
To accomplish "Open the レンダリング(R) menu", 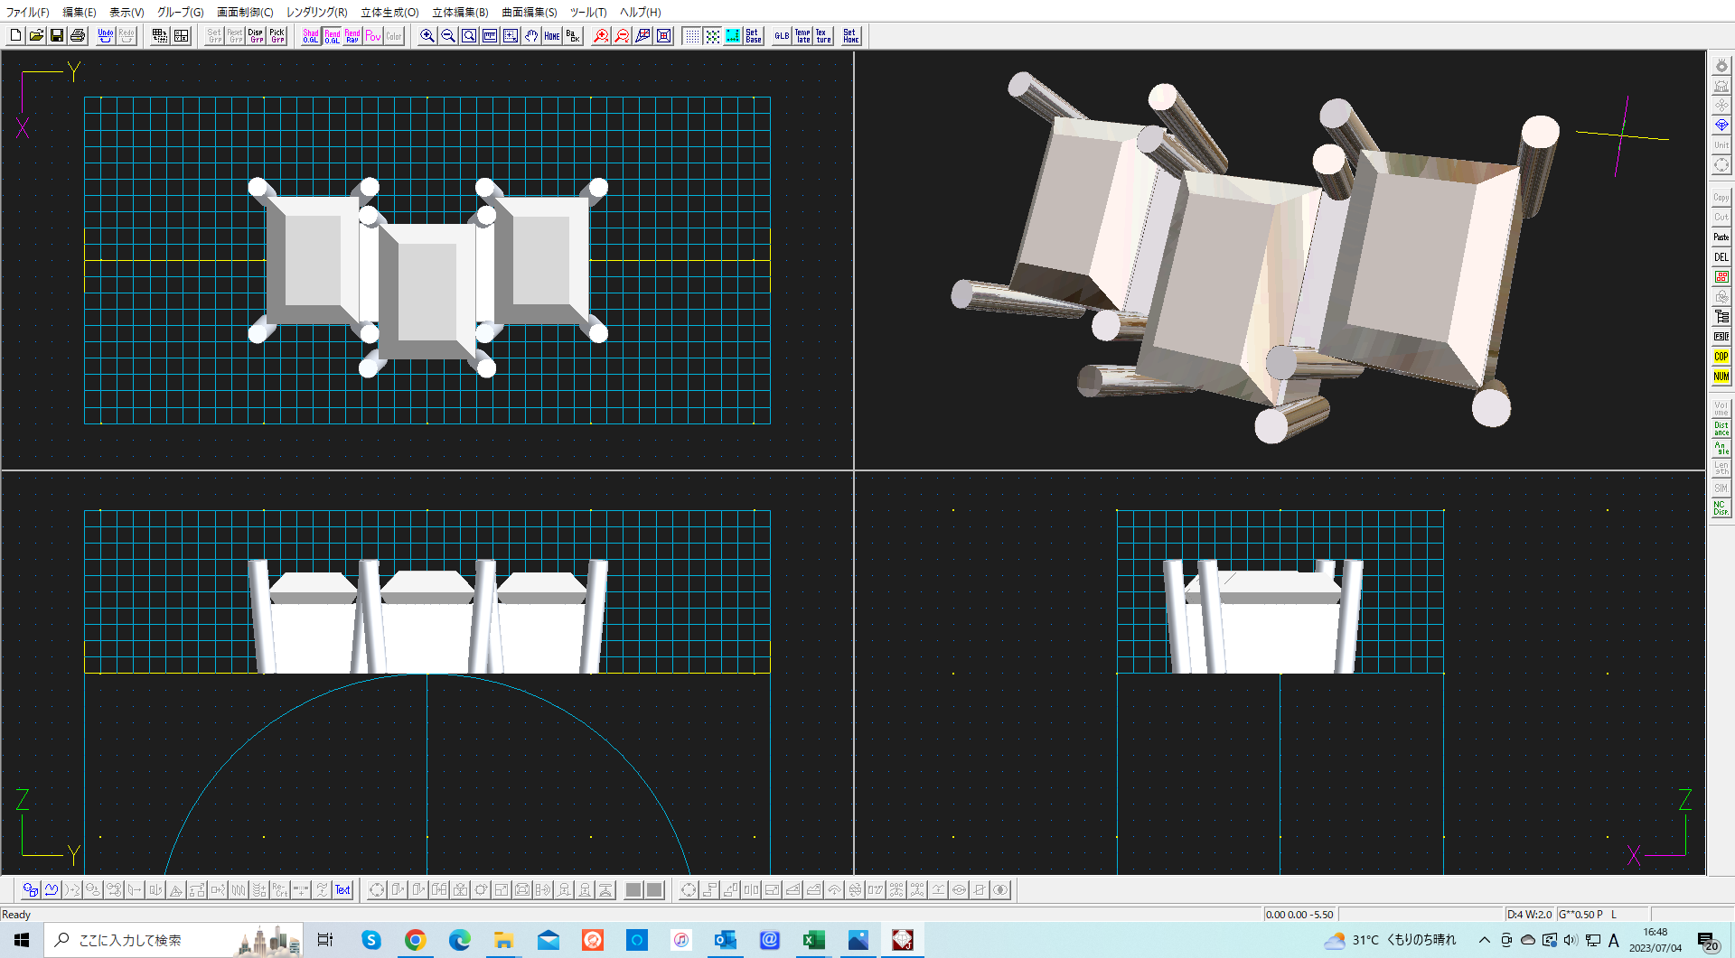I will [316, 13].
